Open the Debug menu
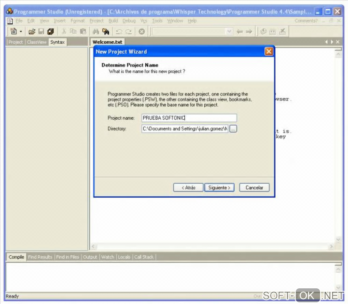 coord(129,21)
